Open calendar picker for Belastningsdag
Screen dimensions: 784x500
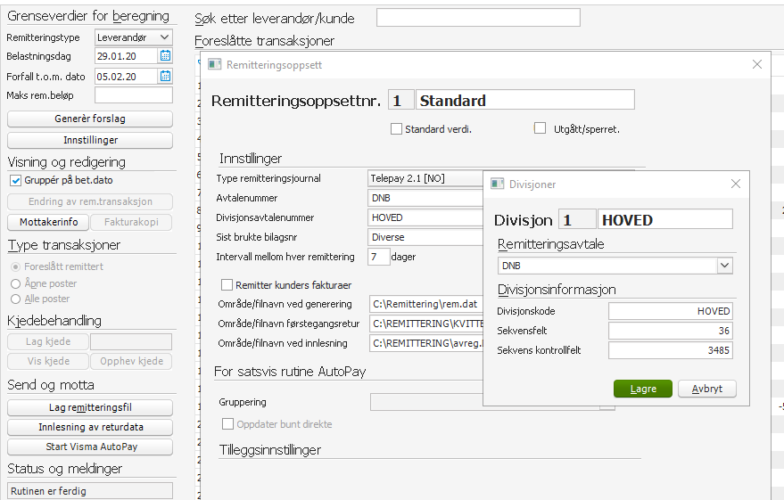pyautogui.click(x=166, y=56)
